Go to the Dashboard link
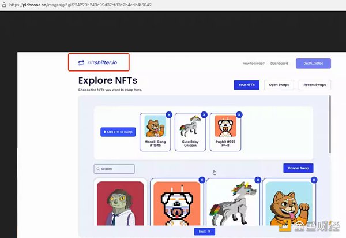346x238 pixels. tap(279, 63)
